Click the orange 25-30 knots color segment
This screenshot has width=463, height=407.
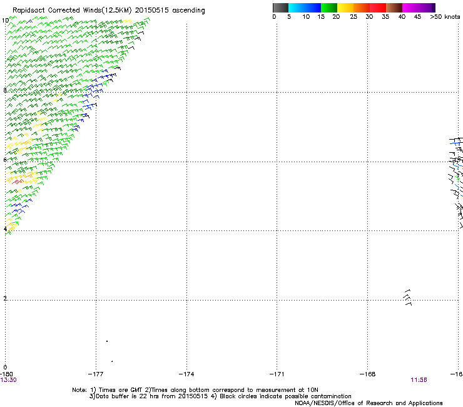click(x=362, y=8)
